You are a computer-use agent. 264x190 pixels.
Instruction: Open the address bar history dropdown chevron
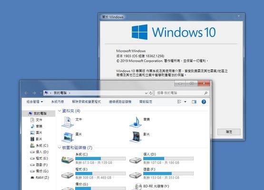[x=146, y=93]
